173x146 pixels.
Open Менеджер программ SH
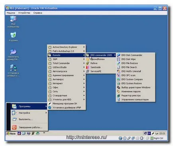click(x=67, y=103)
